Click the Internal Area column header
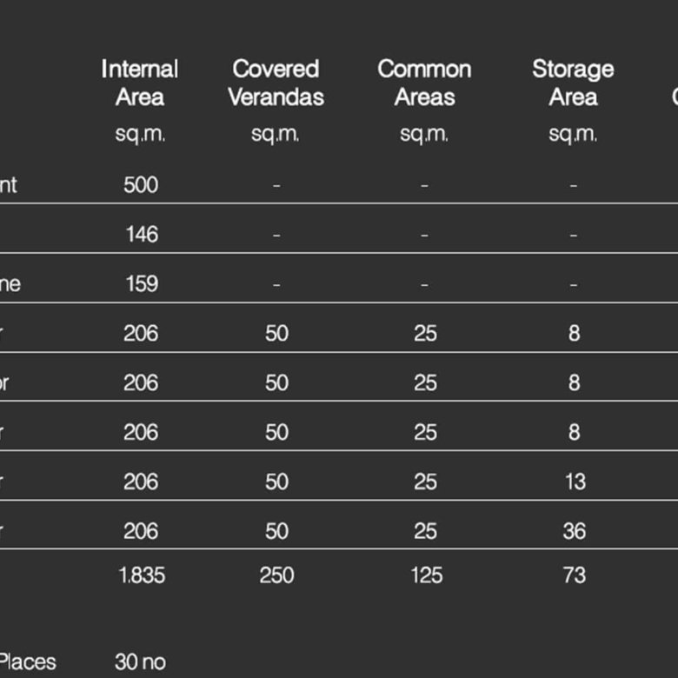 (140, 83)
